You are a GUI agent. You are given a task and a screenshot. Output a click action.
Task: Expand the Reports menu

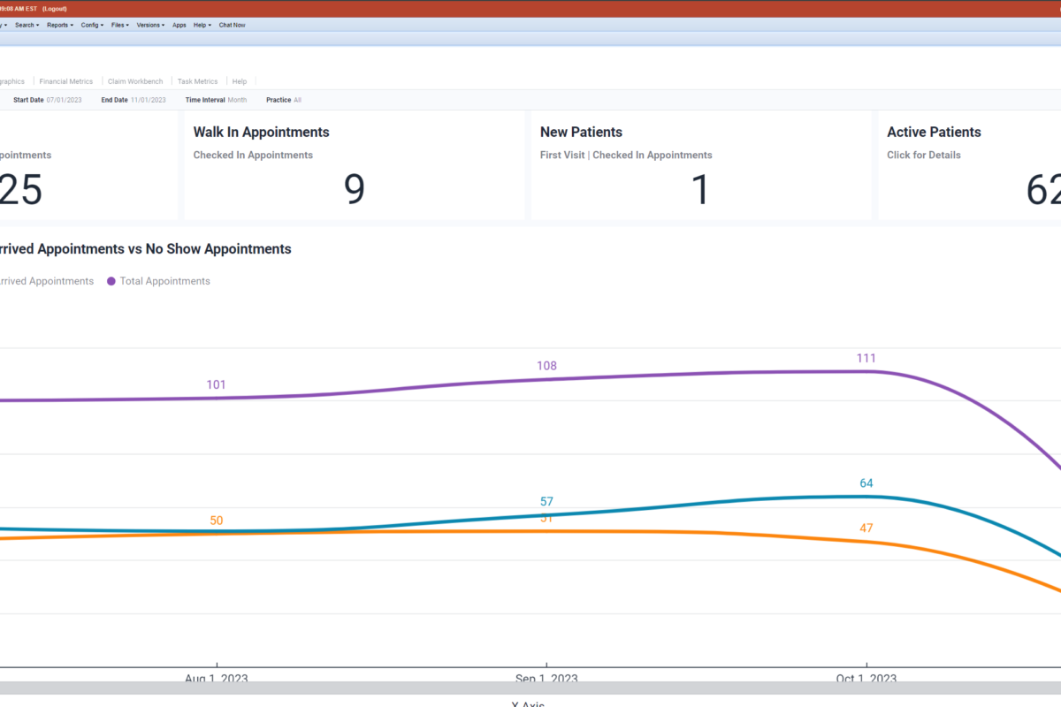click(60, 25)
